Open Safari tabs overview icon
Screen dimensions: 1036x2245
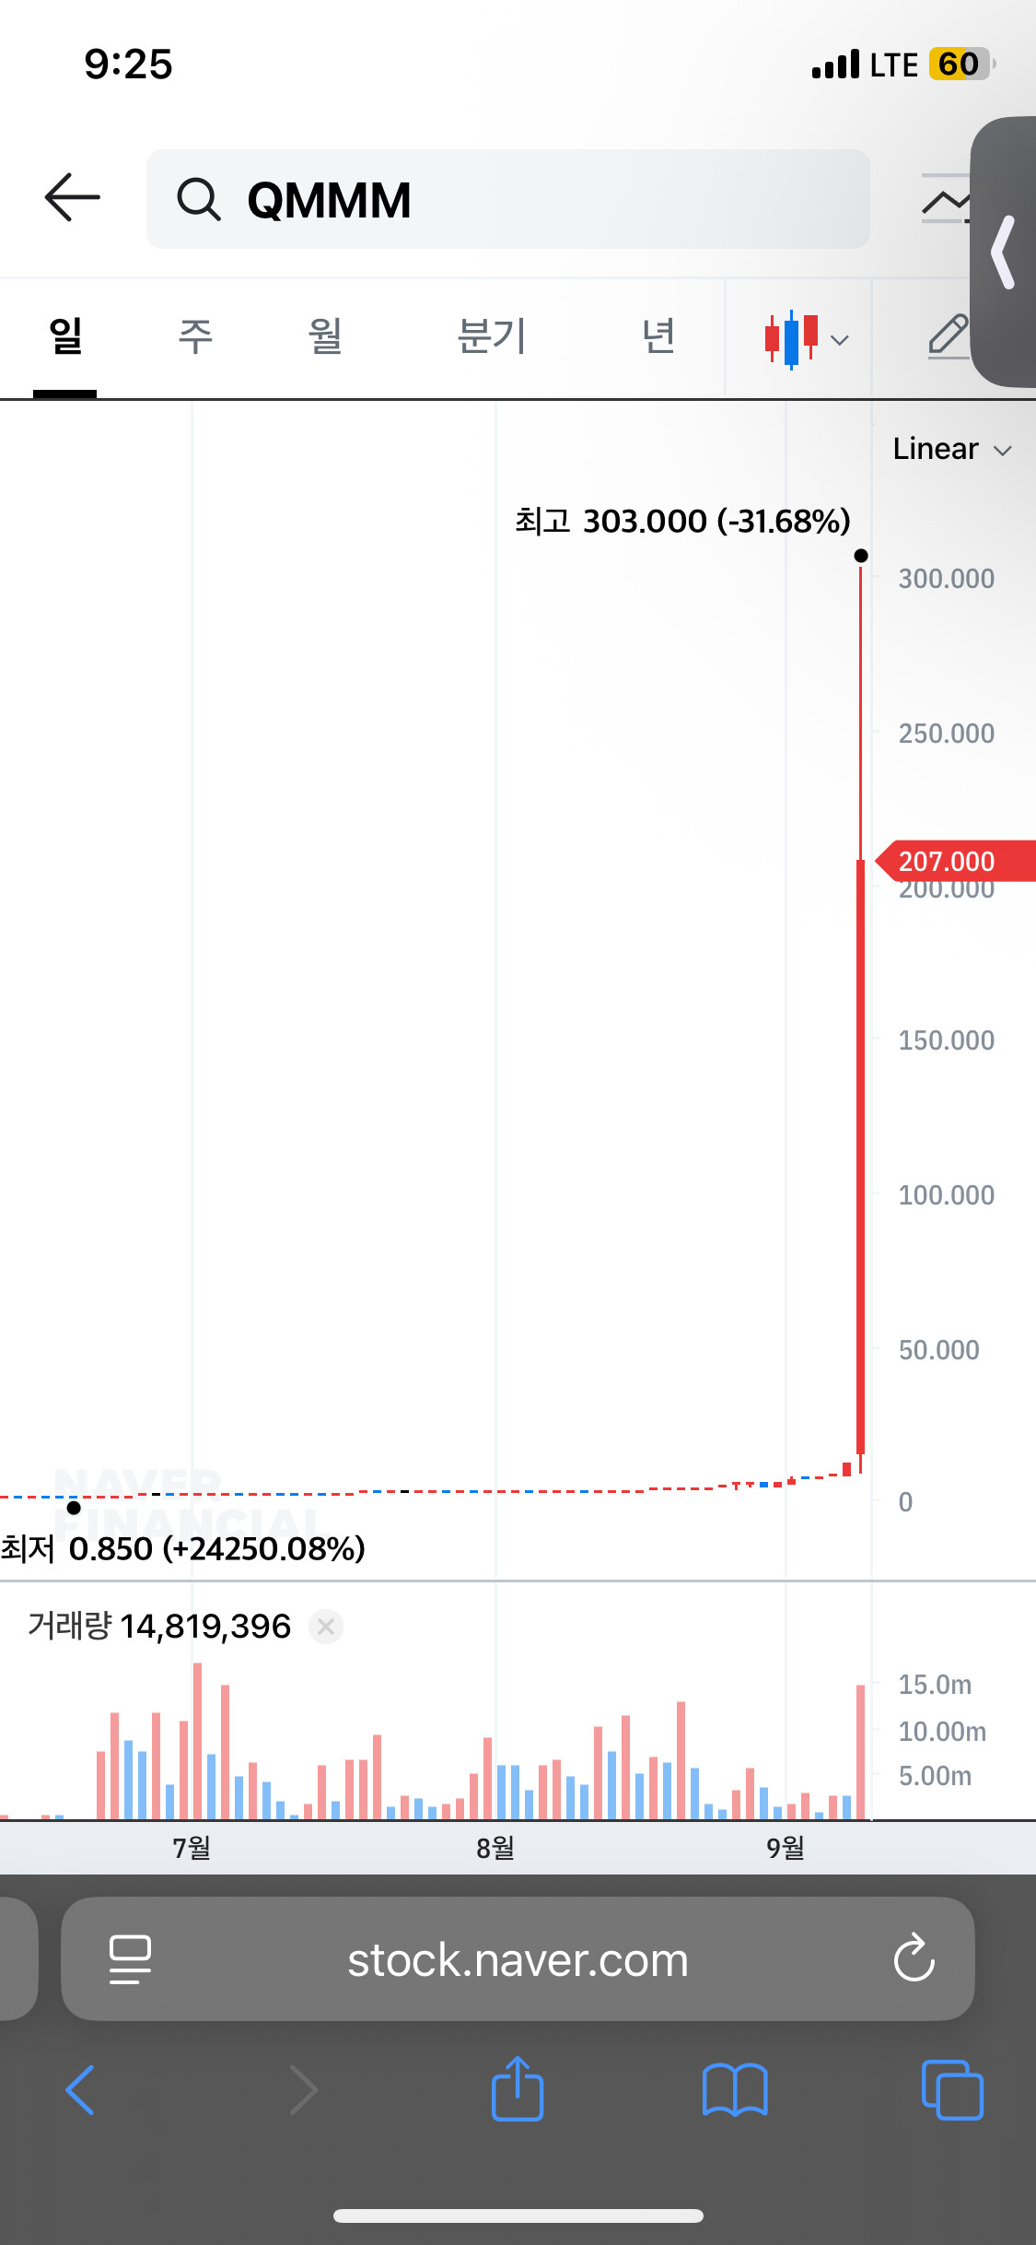click(952, 2089)
